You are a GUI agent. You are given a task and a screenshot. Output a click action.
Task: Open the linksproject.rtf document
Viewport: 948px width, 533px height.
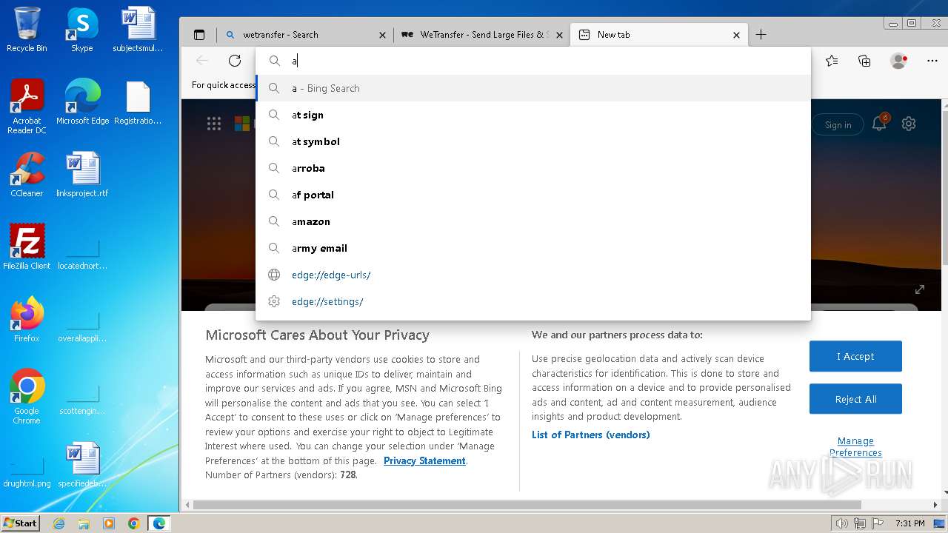[82, 175]
